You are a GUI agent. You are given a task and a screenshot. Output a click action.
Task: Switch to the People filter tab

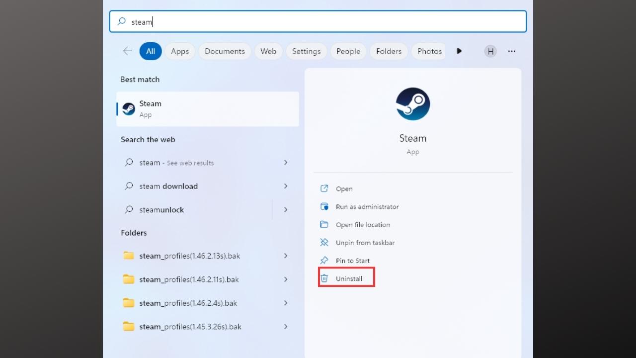348,51
